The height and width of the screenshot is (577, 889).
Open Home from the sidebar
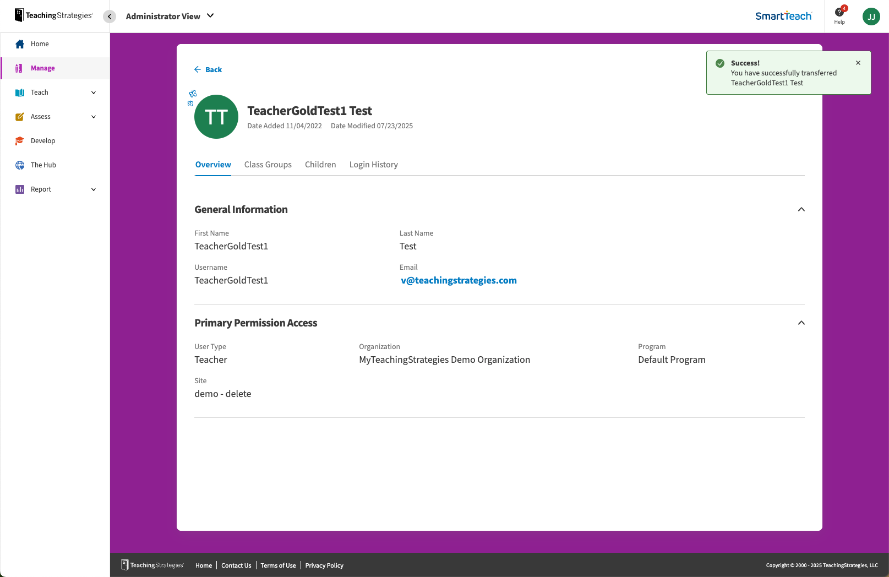[39, 43]
